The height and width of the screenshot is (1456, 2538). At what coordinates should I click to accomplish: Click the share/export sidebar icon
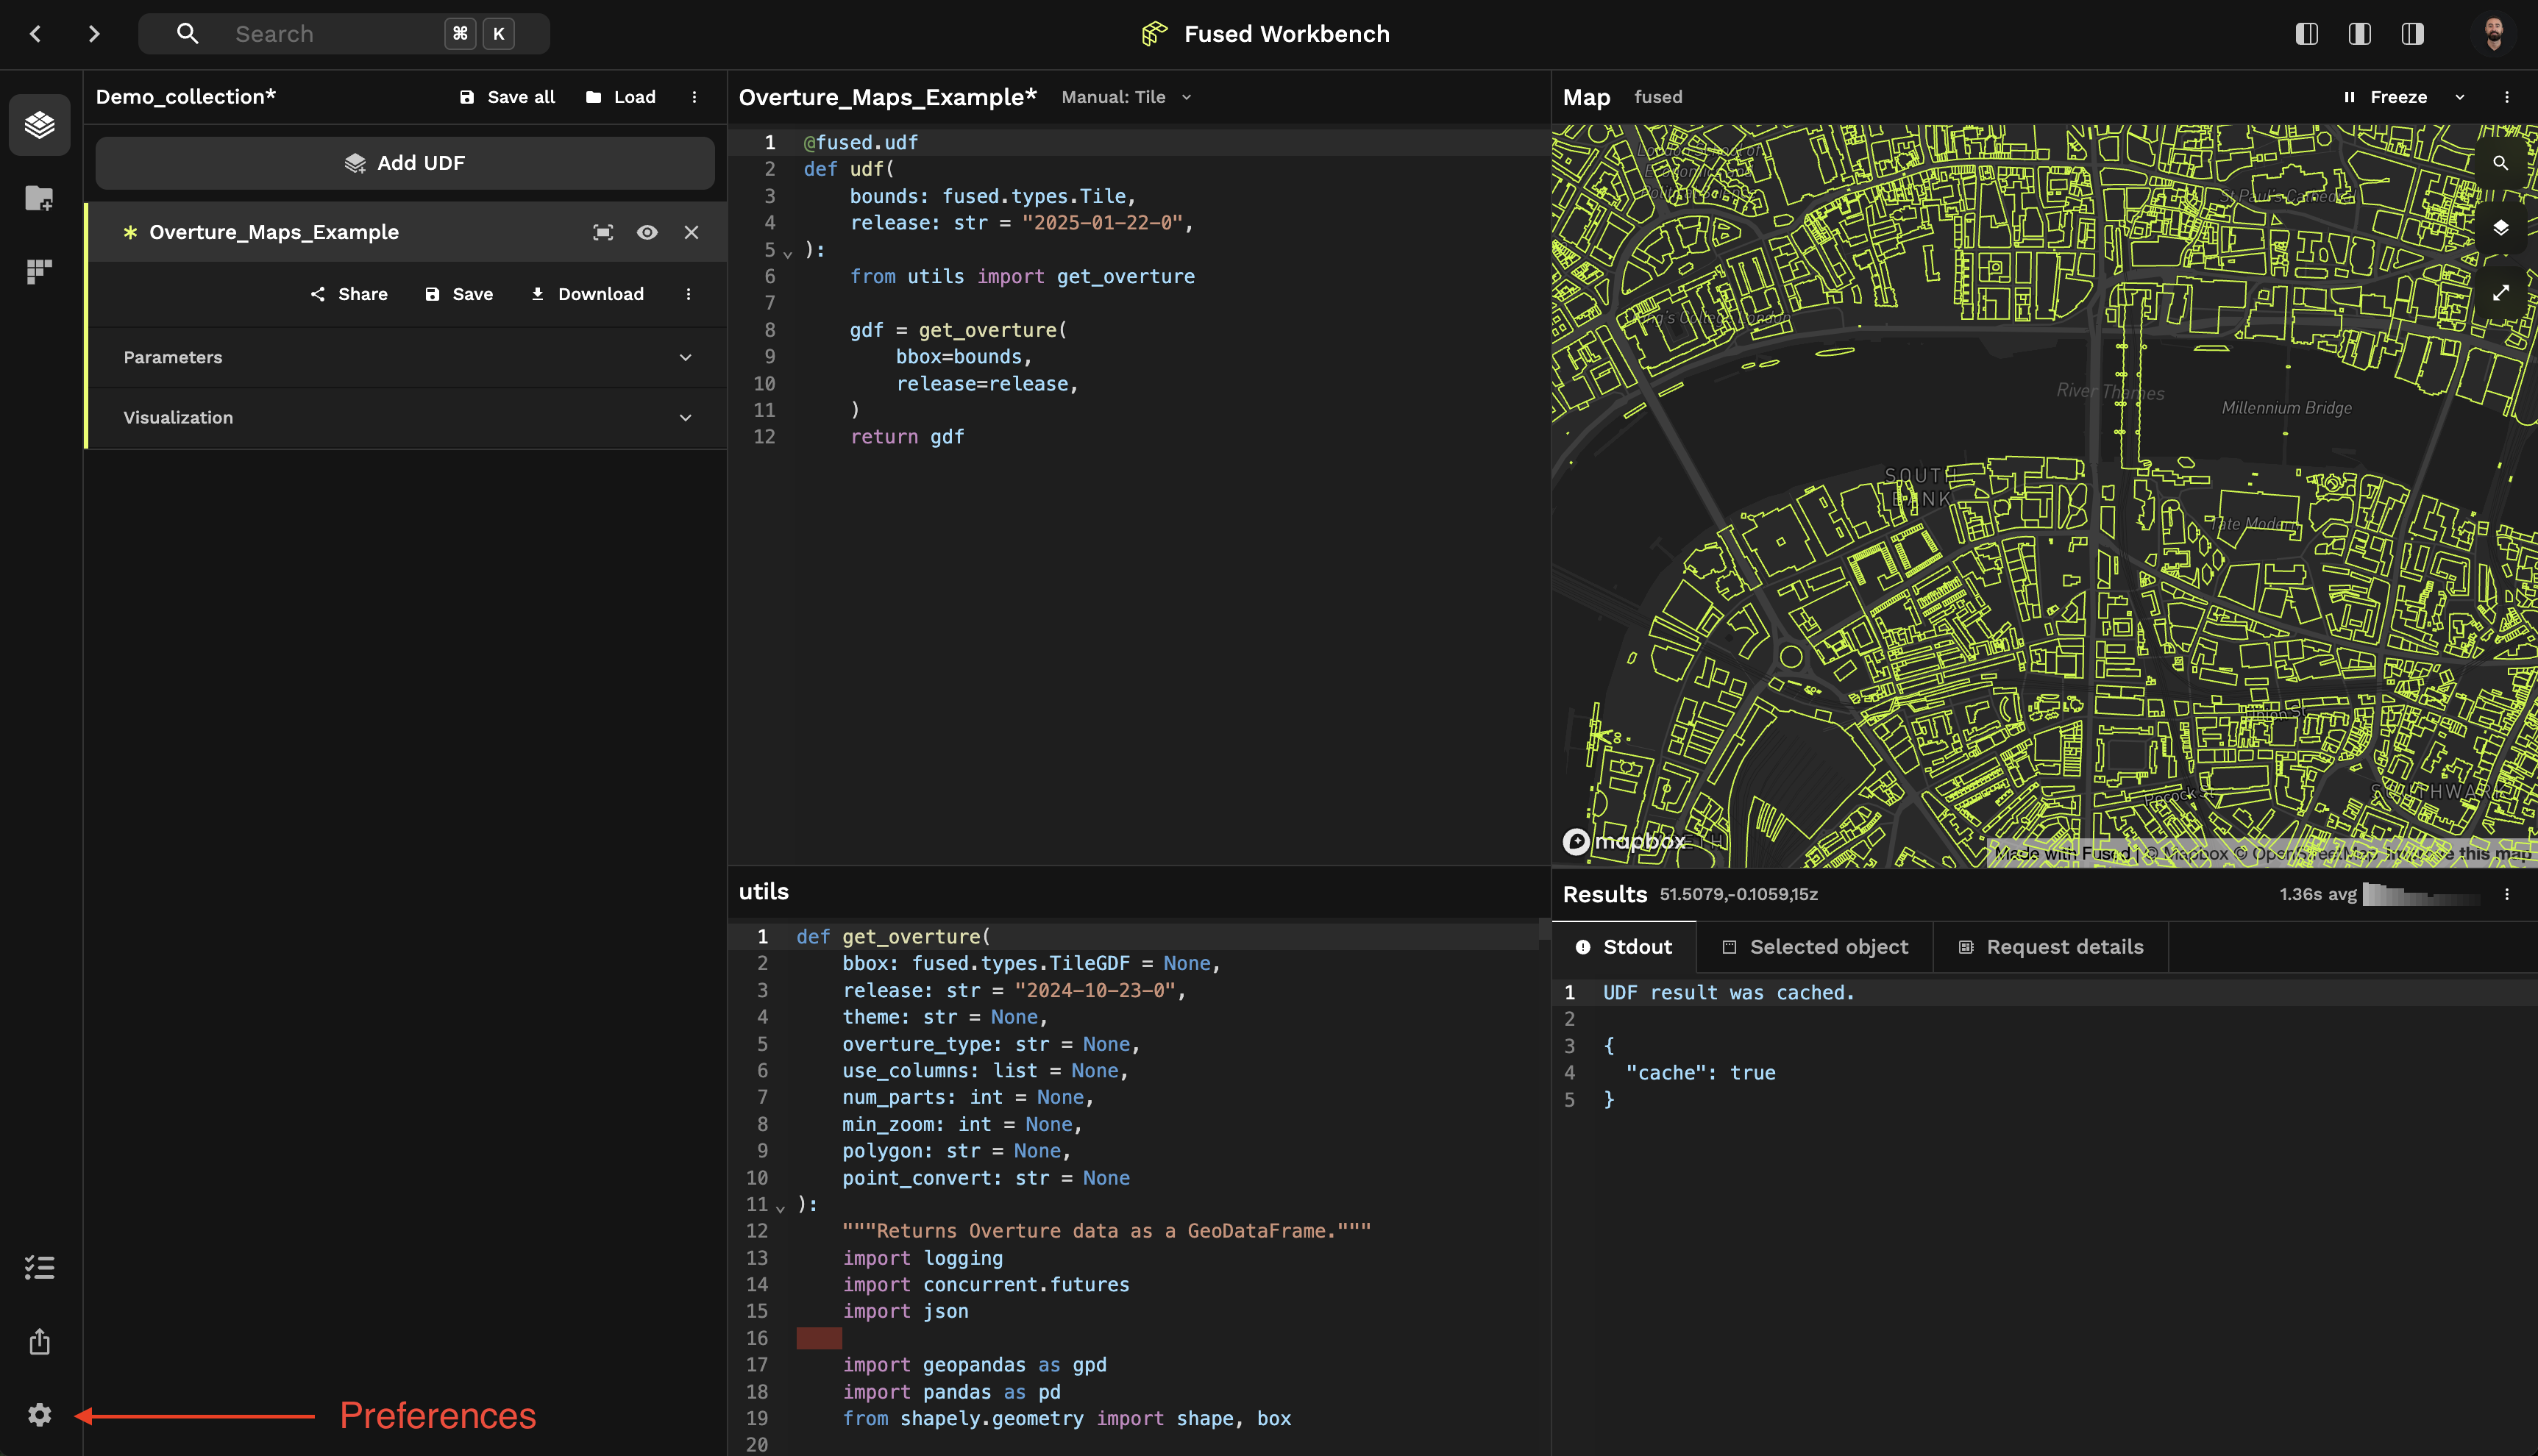(x=40, y=1341)
